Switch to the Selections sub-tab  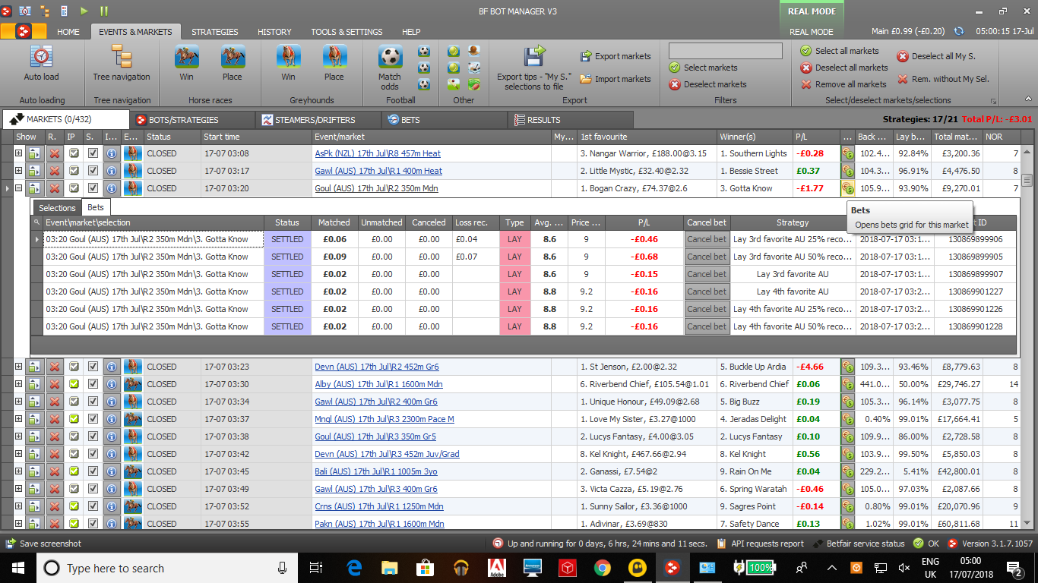pos(57,207)
